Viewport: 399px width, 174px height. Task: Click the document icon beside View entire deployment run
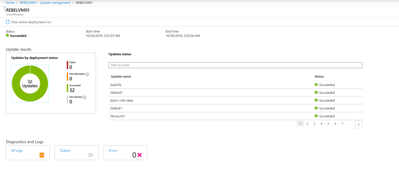8,22
